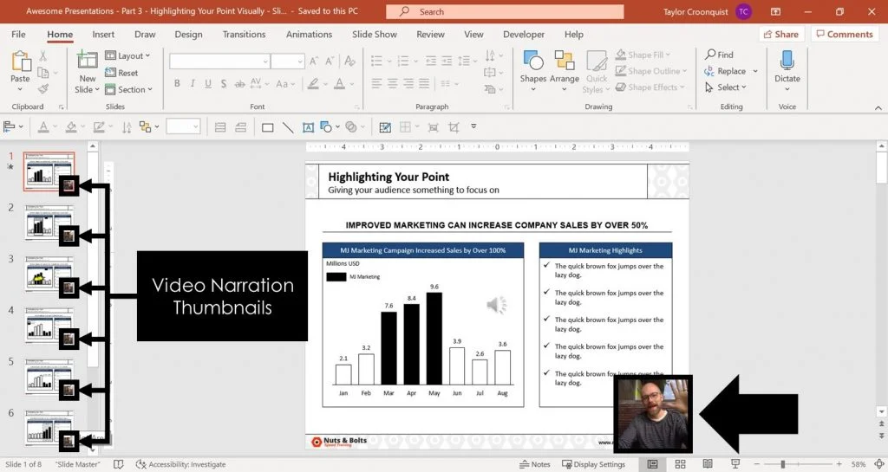
Task: Start Slide Show from status bar icon
Action: click(735, 464)
